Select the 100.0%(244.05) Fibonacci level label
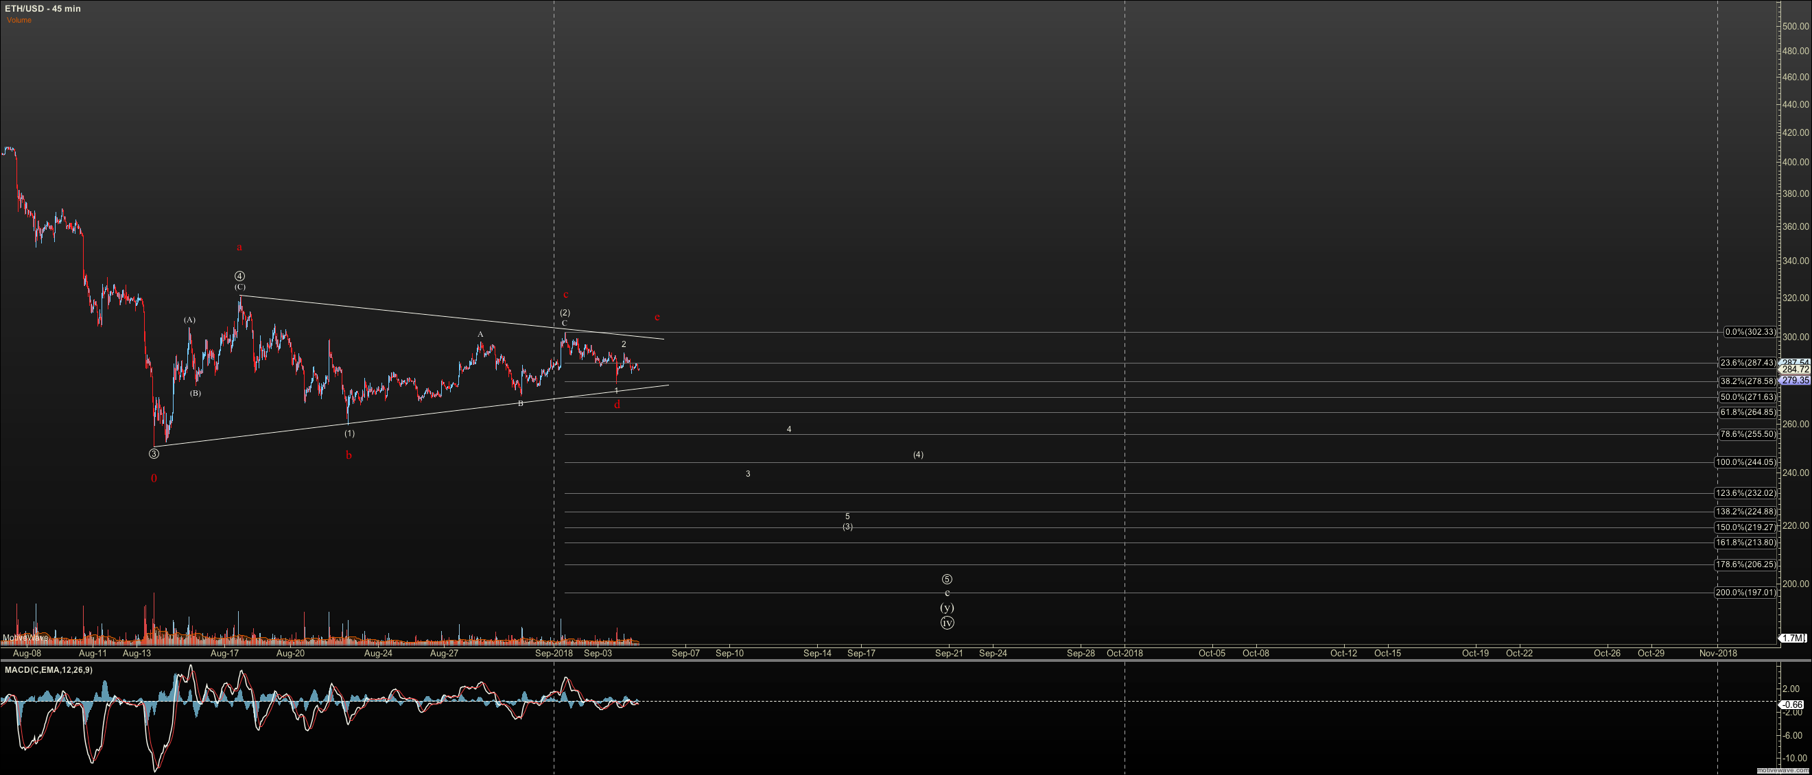This screenshot has width=1812, height=775. click(1745, 462)
